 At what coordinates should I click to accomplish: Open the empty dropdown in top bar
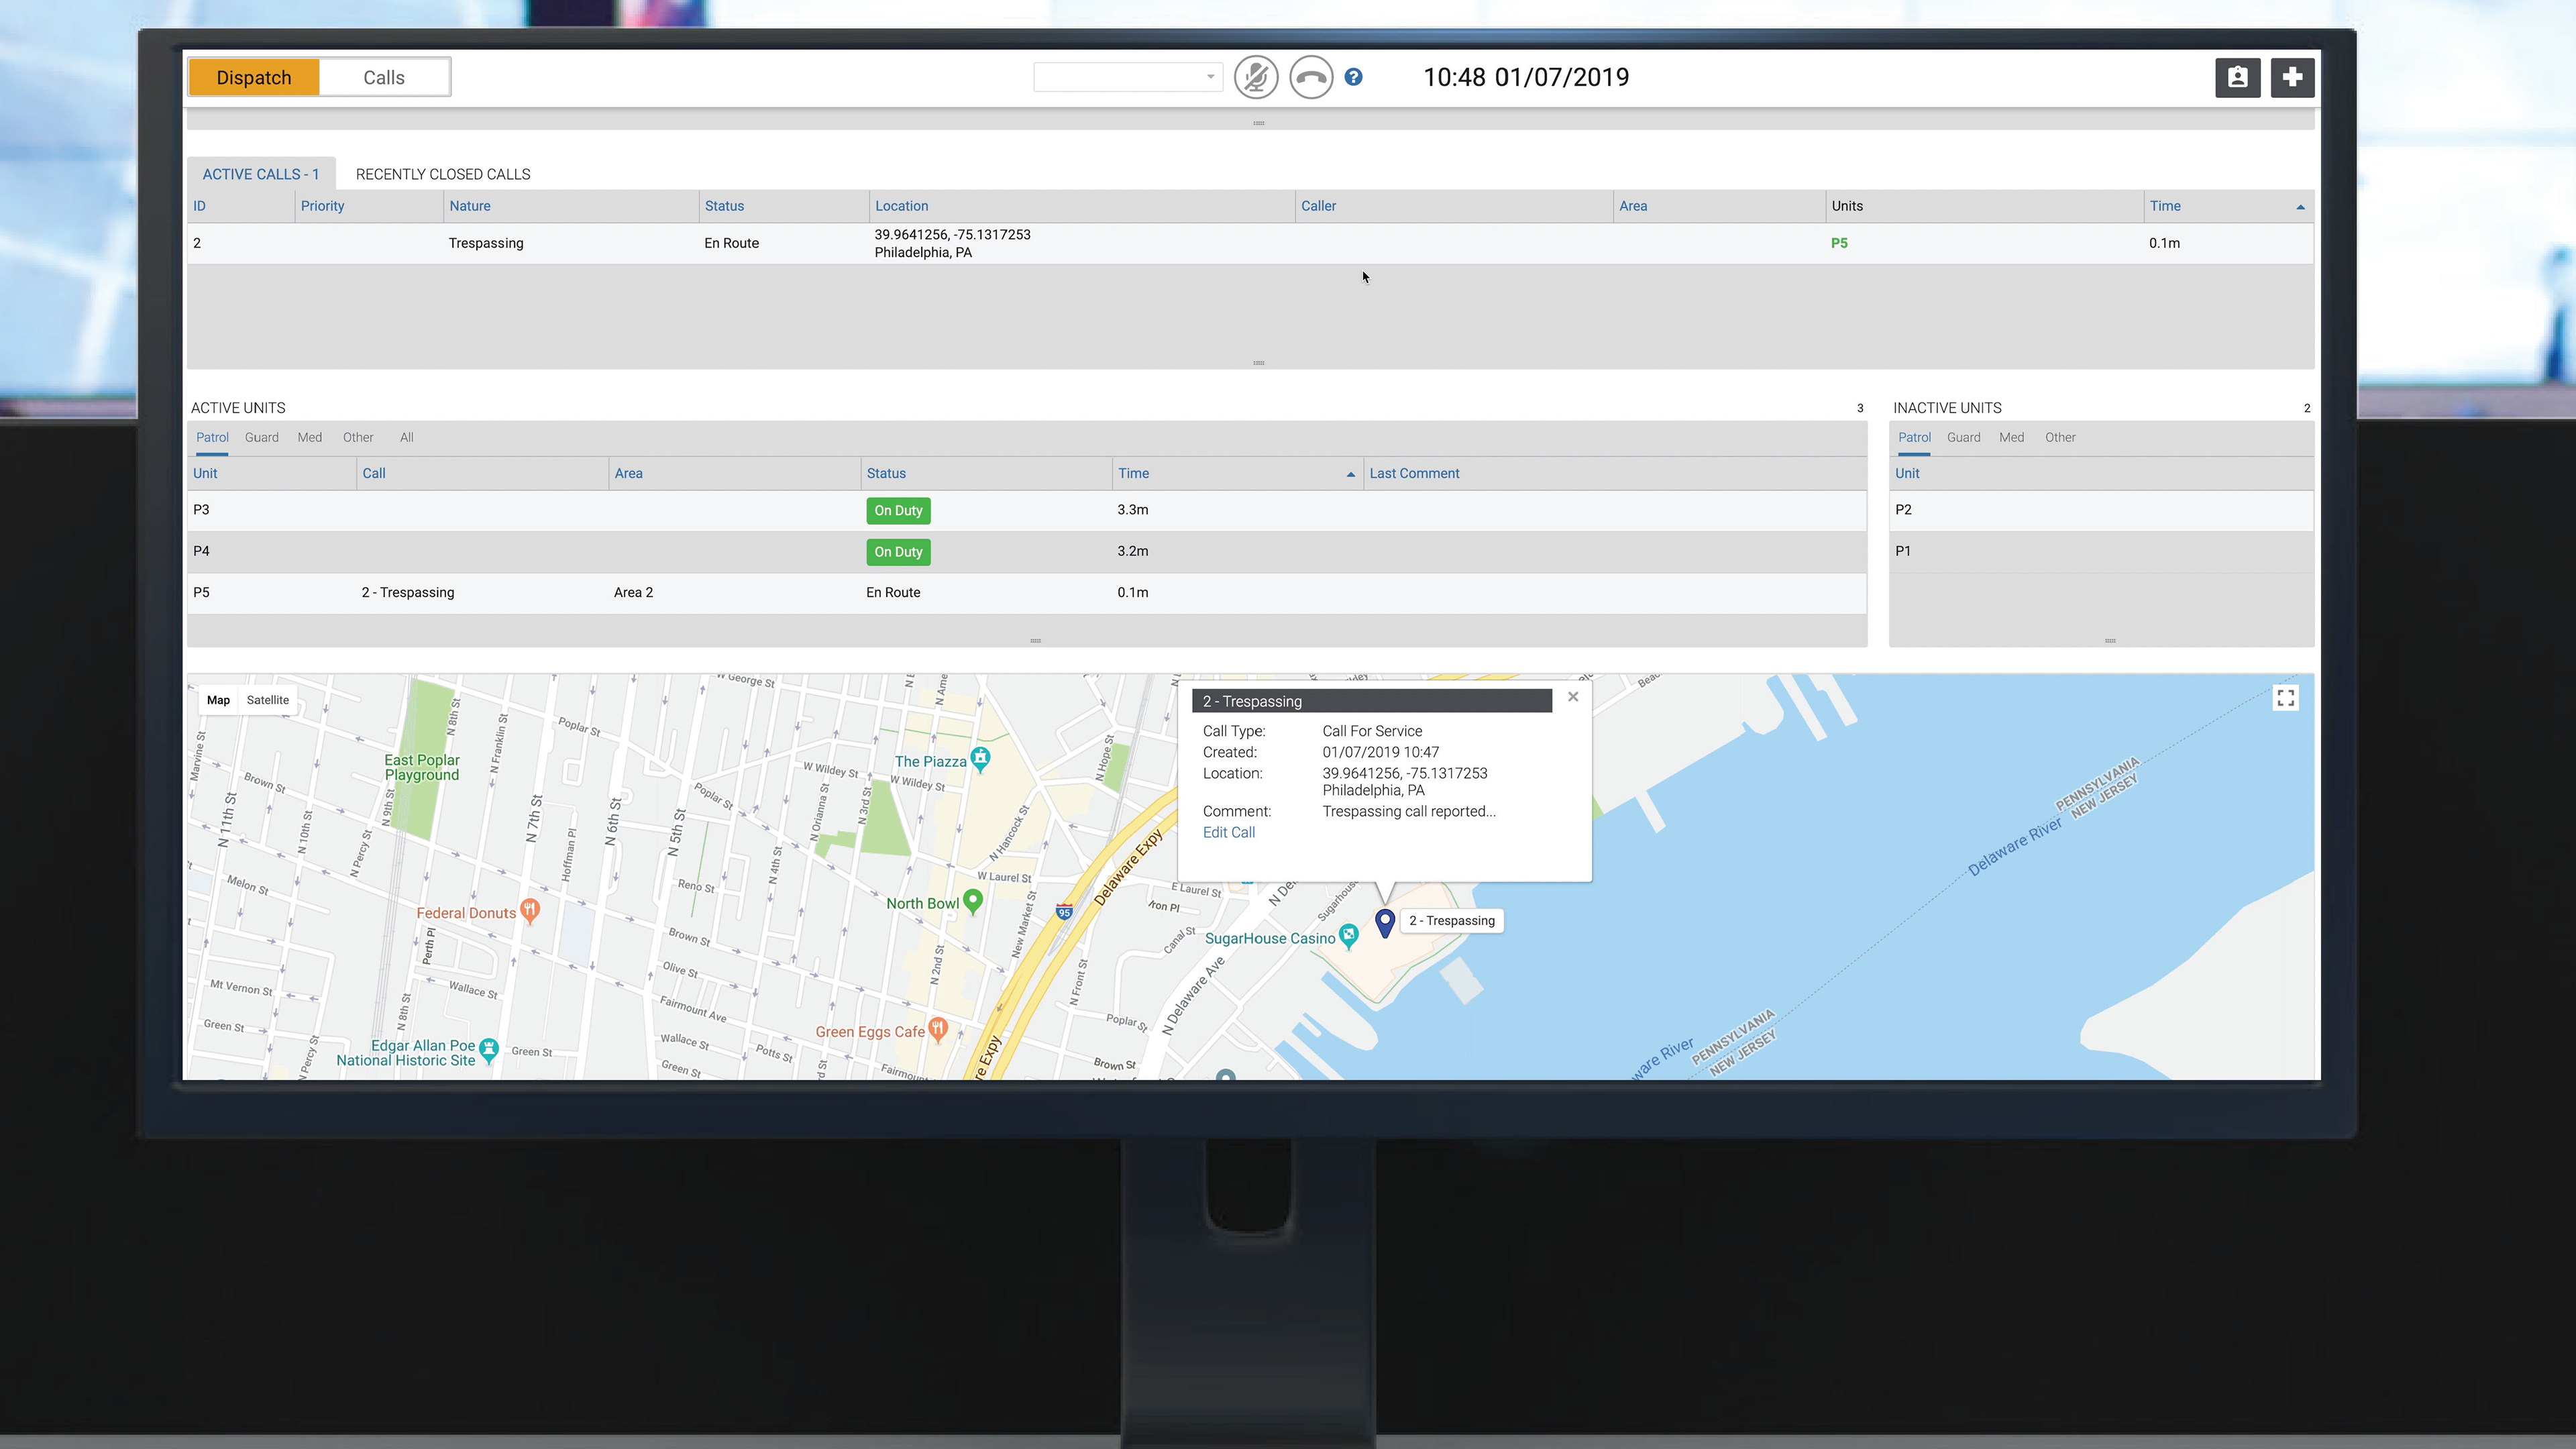1128,77
